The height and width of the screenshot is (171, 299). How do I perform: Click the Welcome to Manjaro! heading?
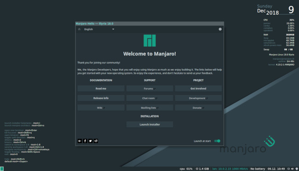149,54
